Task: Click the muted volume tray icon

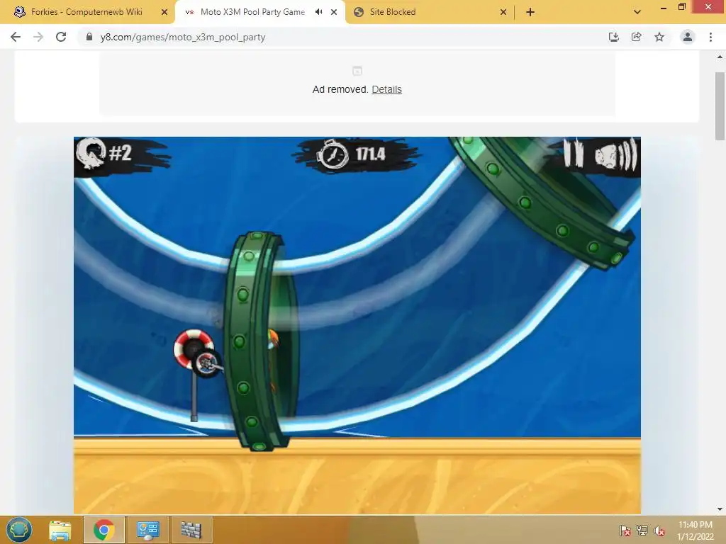Action: 659,531
